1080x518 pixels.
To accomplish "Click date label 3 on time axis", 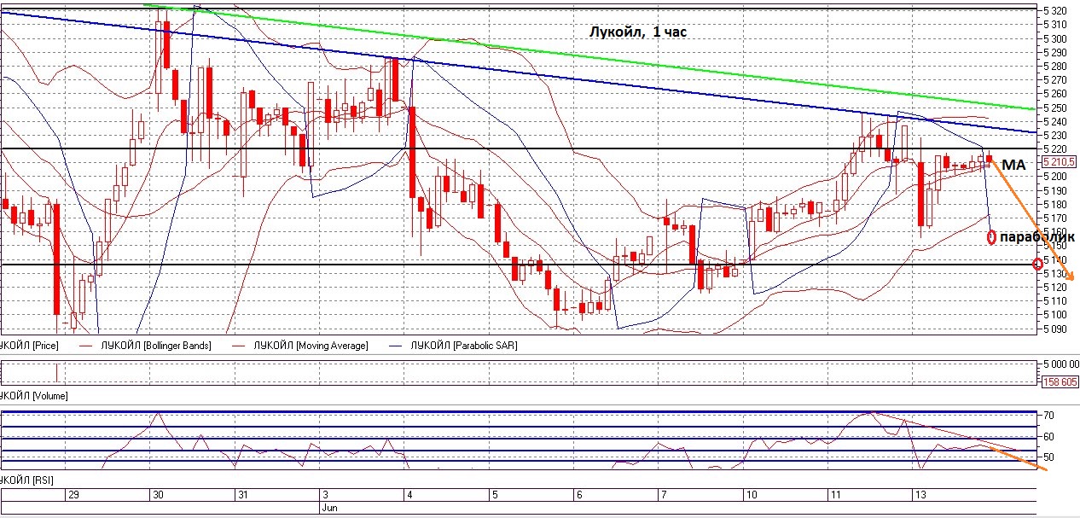I will tap(323, 495).
